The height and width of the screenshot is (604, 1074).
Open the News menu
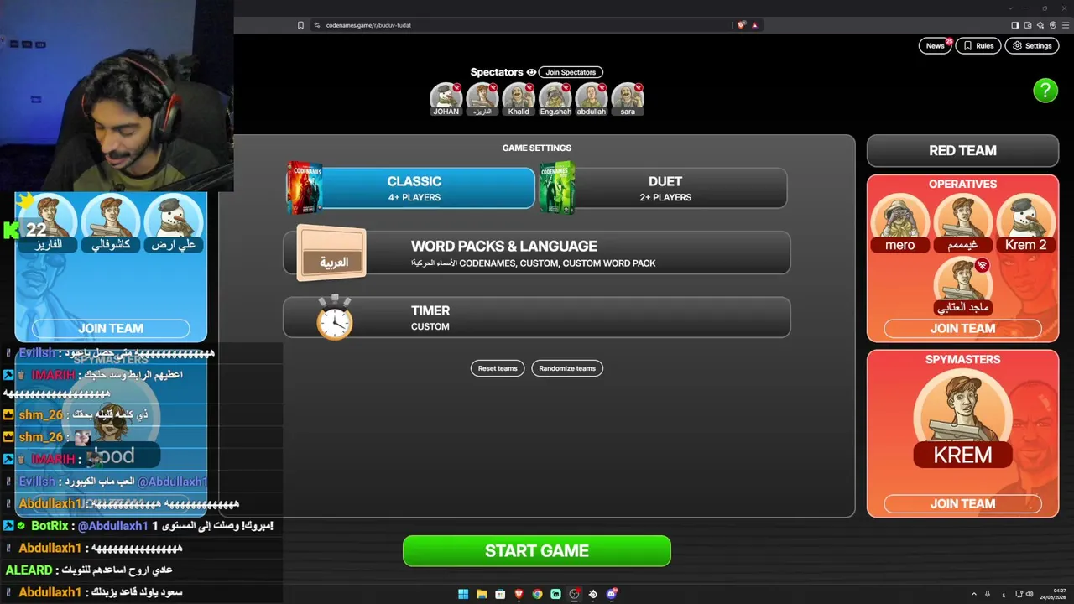(x=936, y=46)
